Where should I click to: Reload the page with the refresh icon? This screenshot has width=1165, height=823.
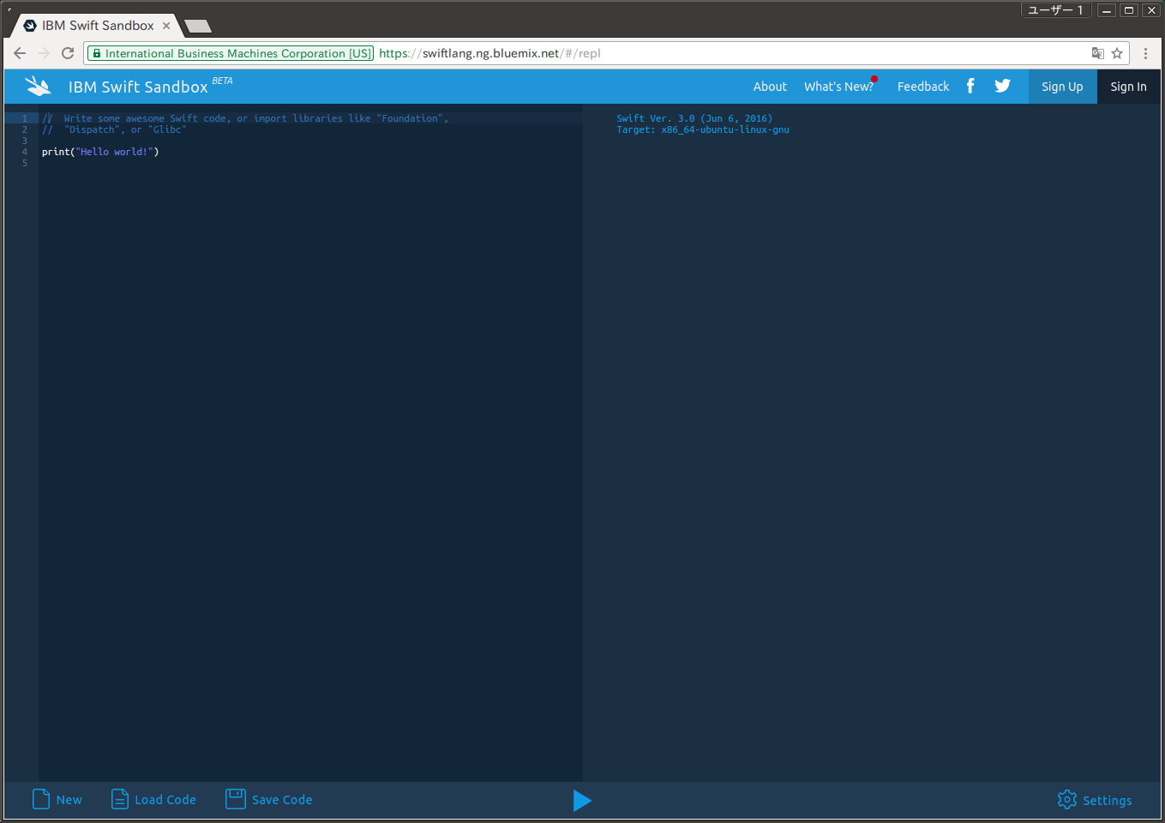click(x=68, y=53)
